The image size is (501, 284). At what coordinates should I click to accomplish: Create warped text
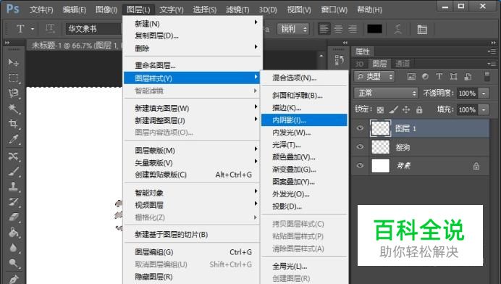pos(397,29)
